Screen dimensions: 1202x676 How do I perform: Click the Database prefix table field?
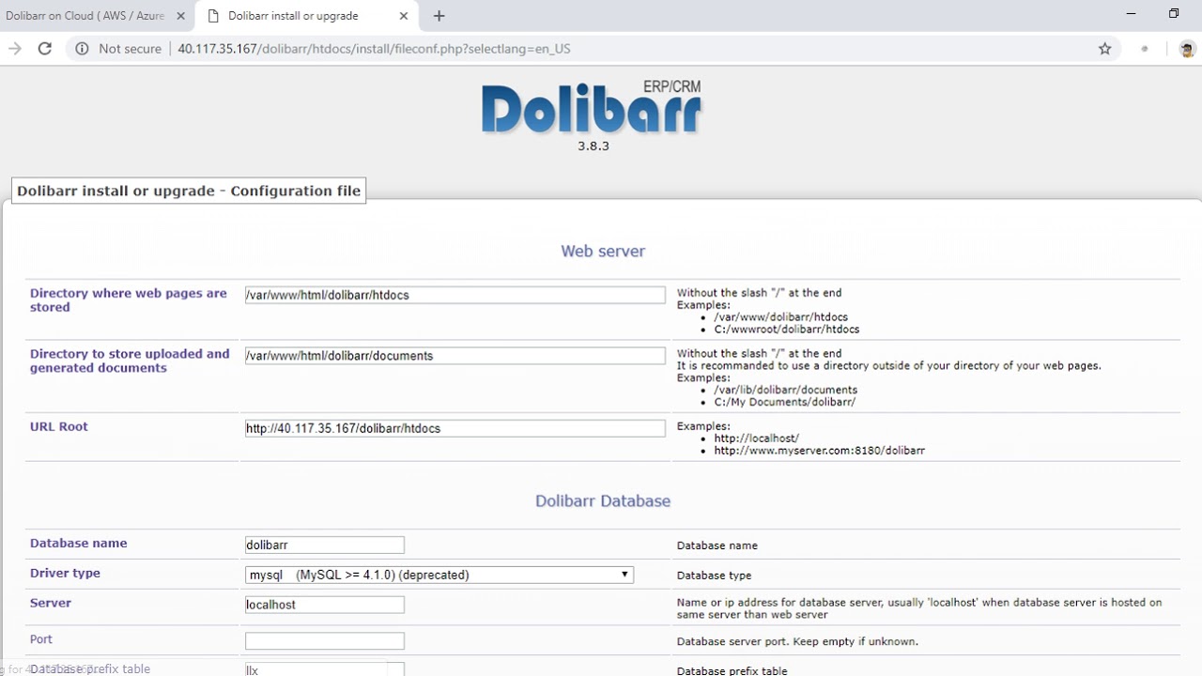(324, 669)
